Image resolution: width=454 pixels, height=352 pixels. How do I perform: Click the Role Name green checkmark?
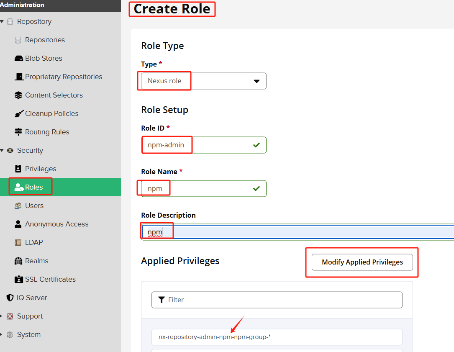click(256, 189)
